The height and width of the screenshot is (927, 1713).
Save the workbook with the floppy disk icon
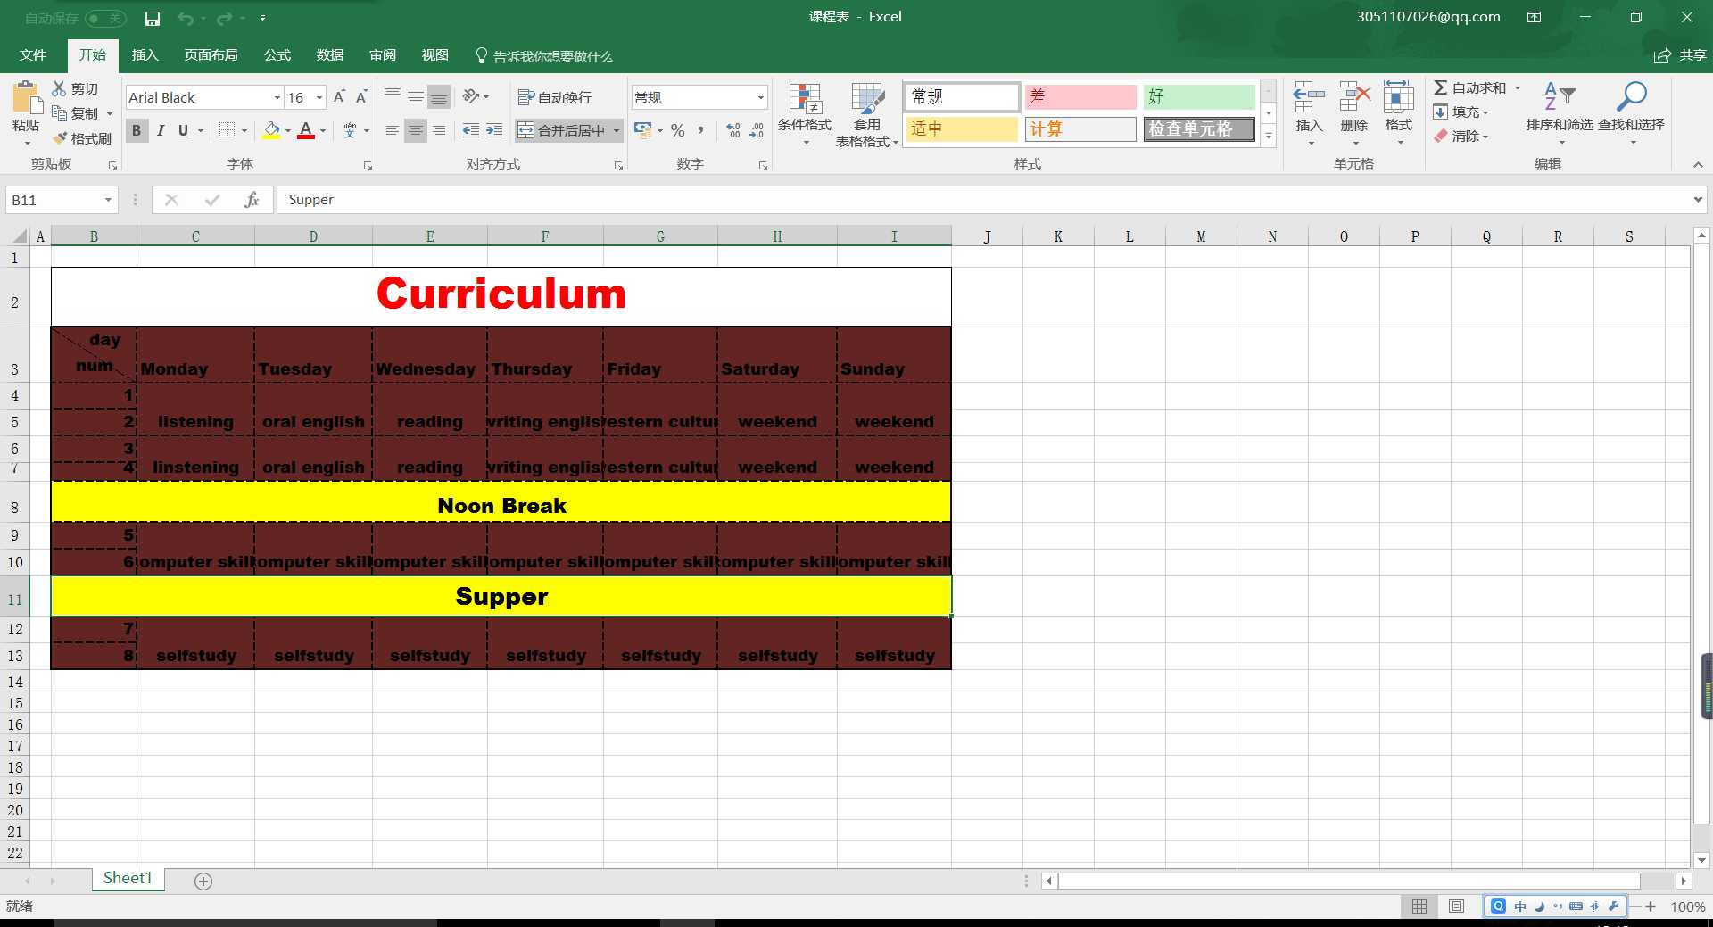[153, 18]
